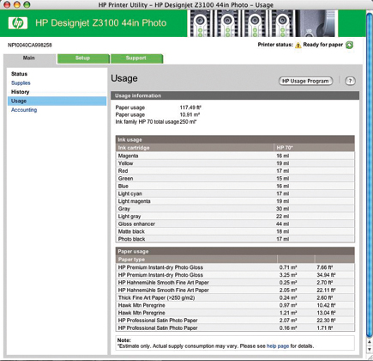The width and height of the screenshot is (373, 361).
Task: Click the 44 ml gloss enhancer value
Action: (x=283, y=223)
